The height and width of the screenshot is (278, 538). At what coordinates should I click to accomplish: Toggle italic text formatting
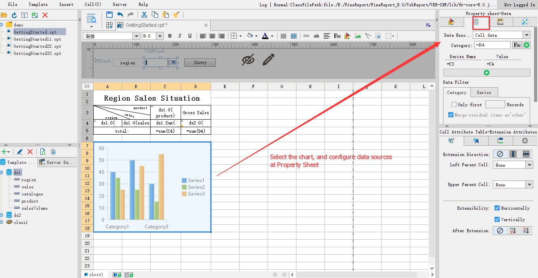point(180,36)
